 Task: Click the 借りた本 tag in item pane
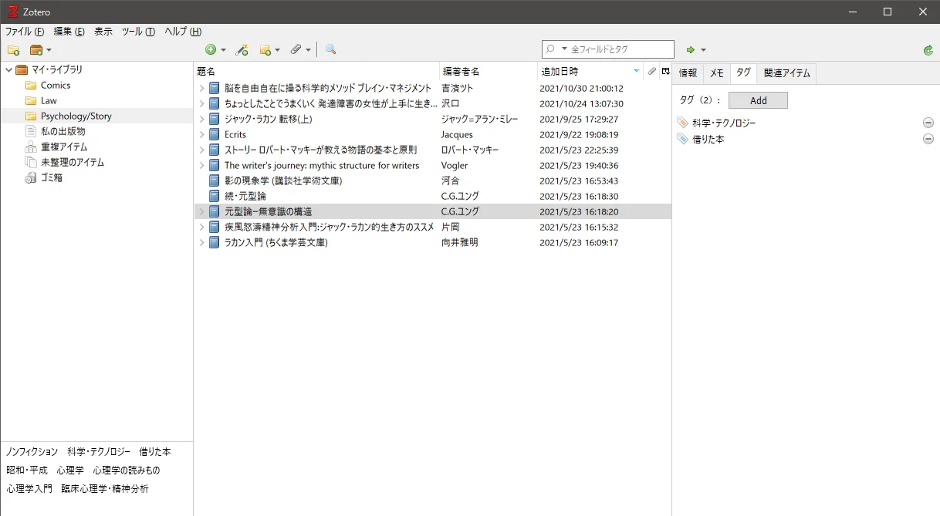[x=708, y=140]
